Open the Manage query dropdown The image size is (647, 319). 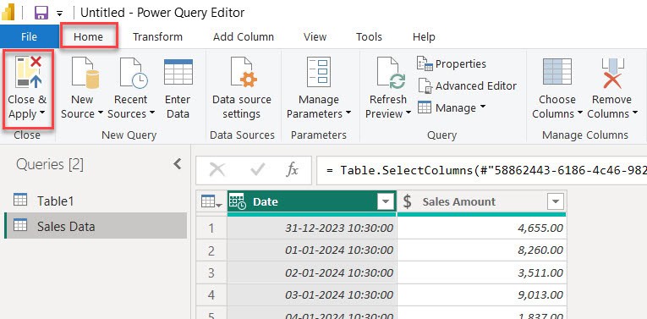(452, 107)
